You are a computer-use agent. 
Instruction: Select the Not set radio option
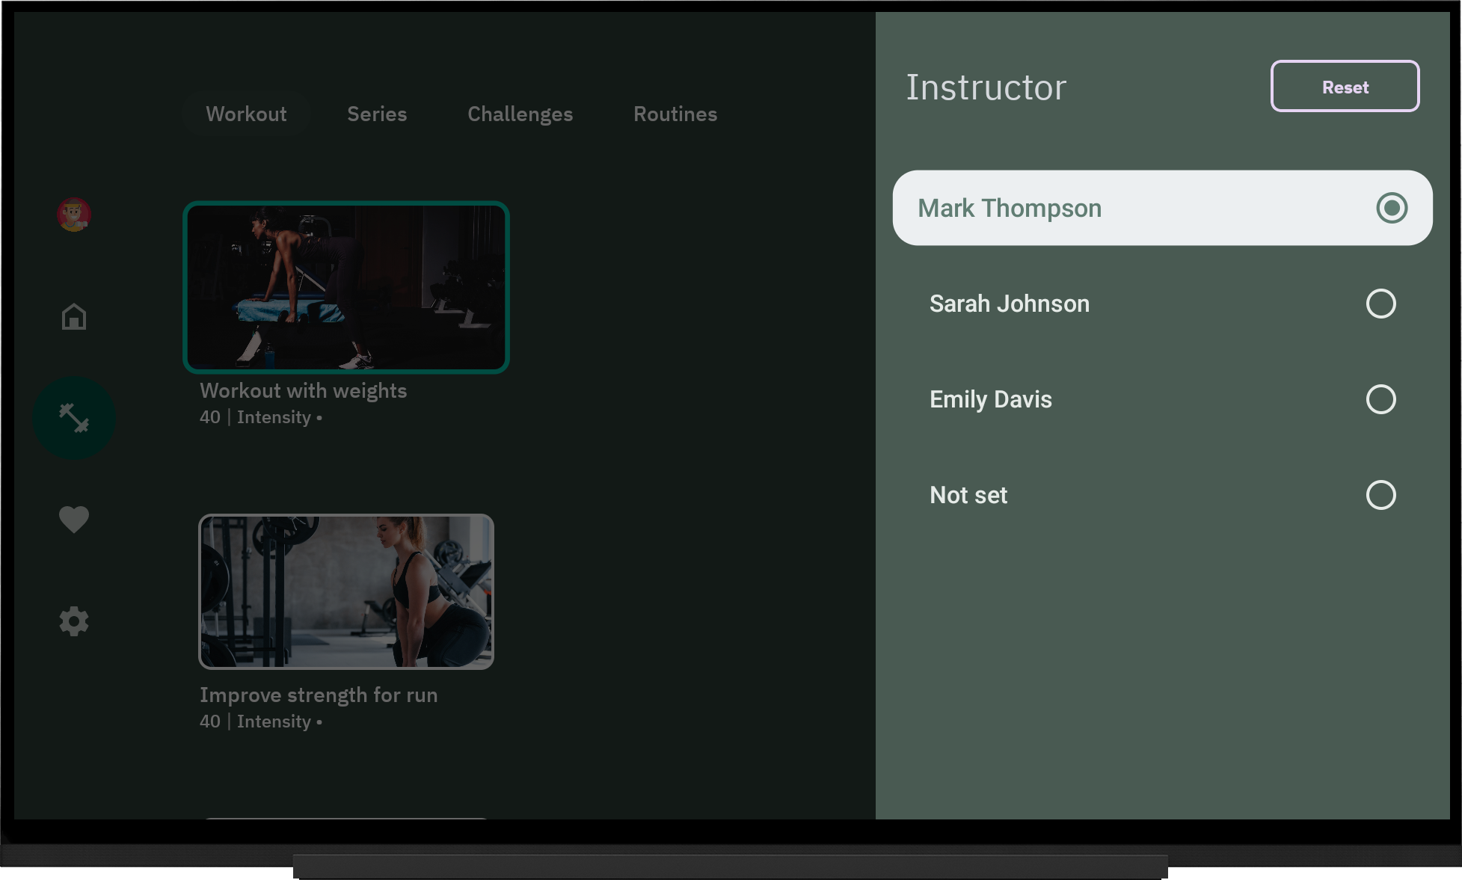1380,495
